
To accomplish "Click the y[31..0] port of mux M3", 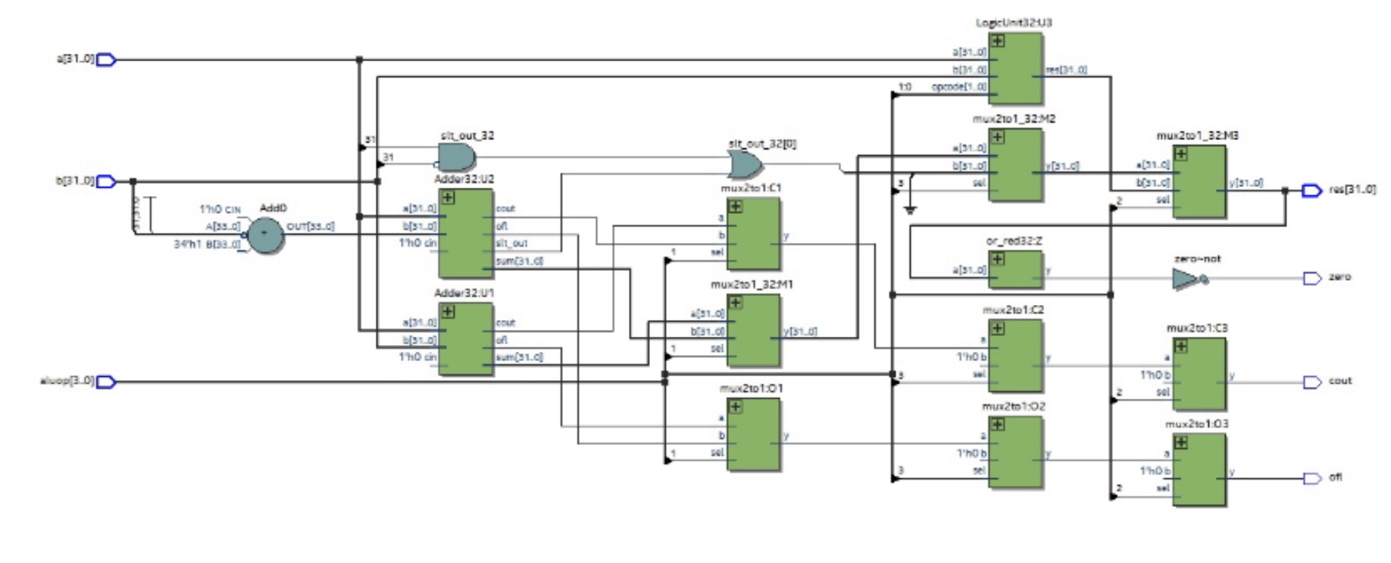I will click(x=1246, y=182).
